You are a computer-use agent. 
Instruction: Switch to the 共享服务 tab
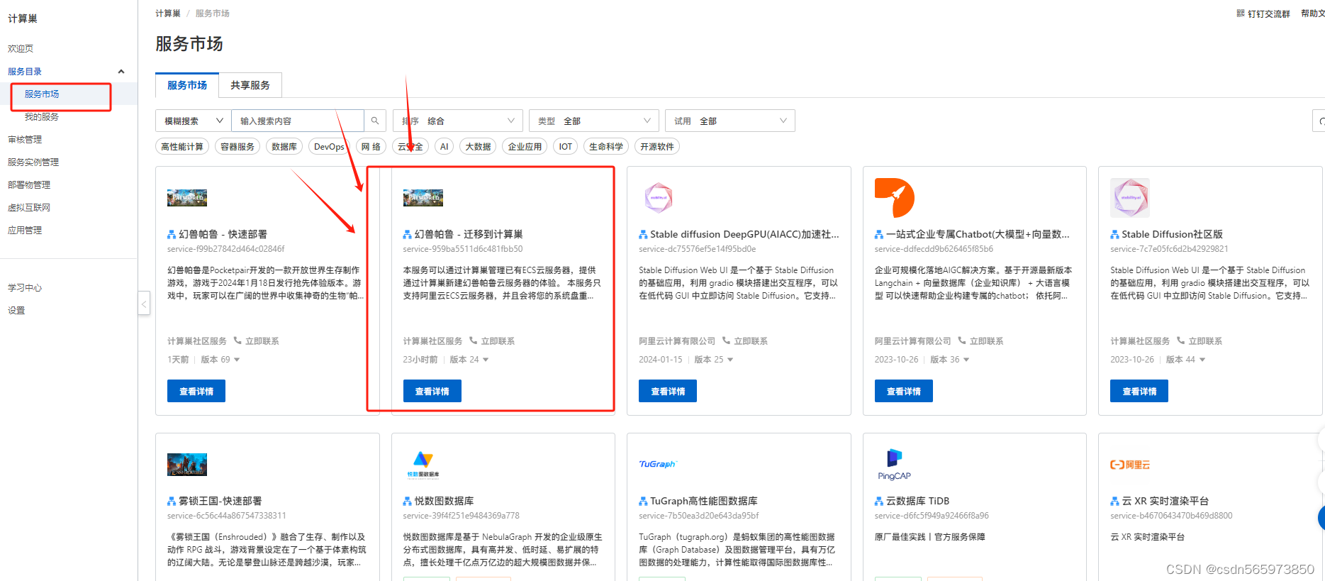click(250, 85)
